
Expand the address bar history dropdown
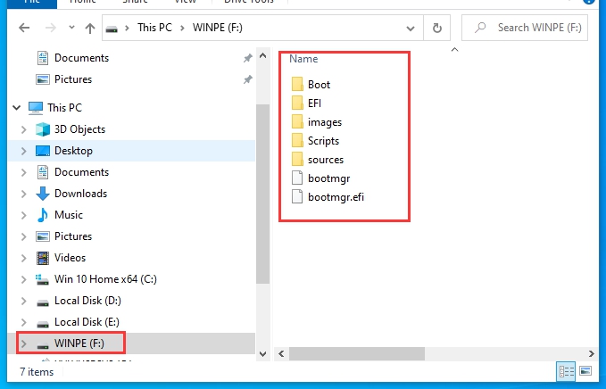[x=411, y=29]
